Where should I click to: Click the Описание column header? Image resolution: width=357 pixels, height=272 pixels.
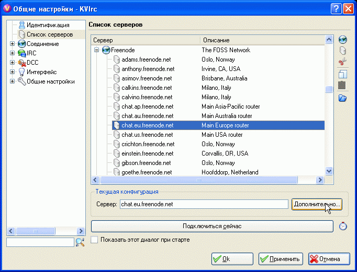262,40
